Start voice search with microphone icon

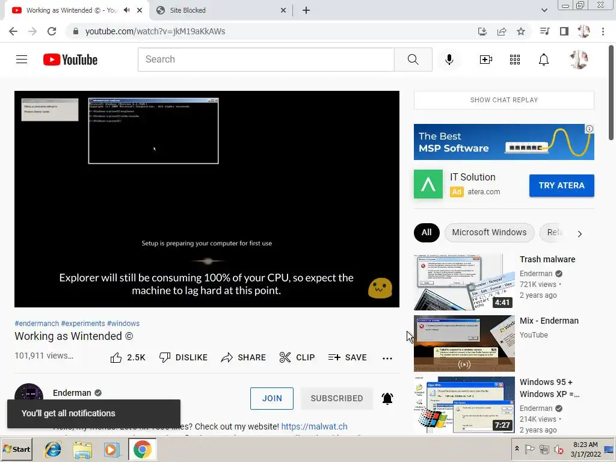(x=449, y=60)
